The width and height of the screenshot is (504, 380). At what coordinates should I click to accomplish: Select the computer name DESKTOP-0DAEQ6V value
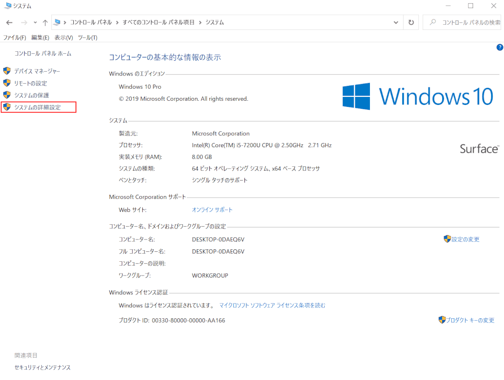[x=218, y=239]
